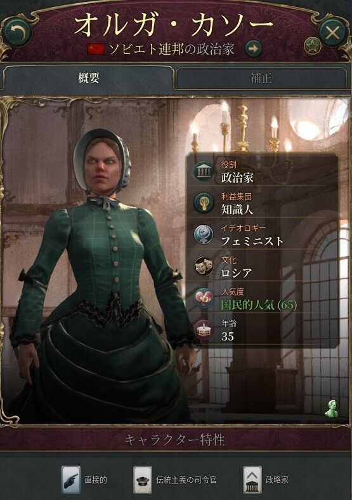Click the feminist ideology icon
The height and width of the screenshot is (500, 352).
click(x=204, y=234)
